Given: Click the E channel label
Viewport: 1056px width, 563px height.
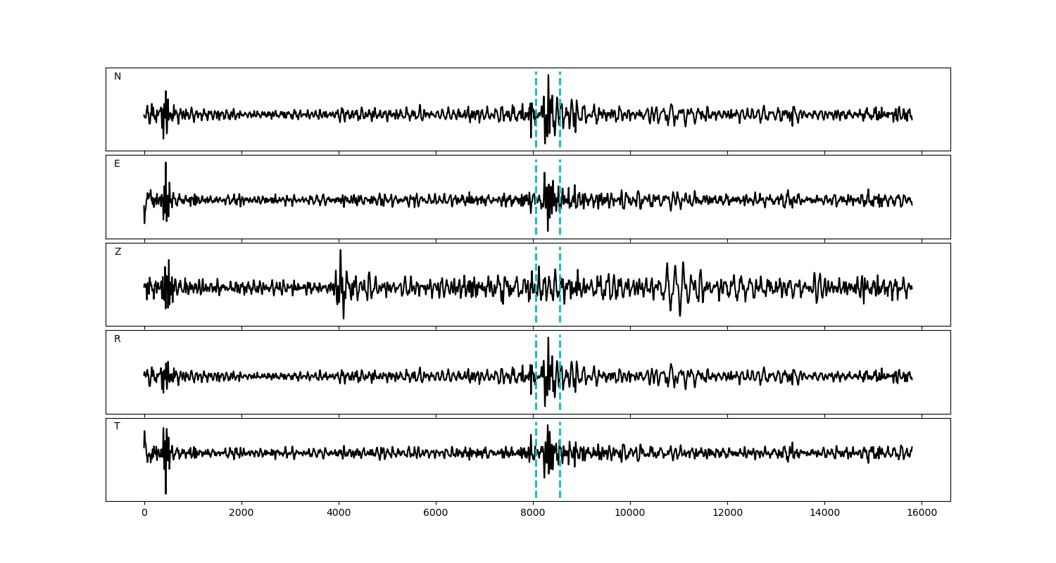Looking at the screenshot, I should point(117,164).
